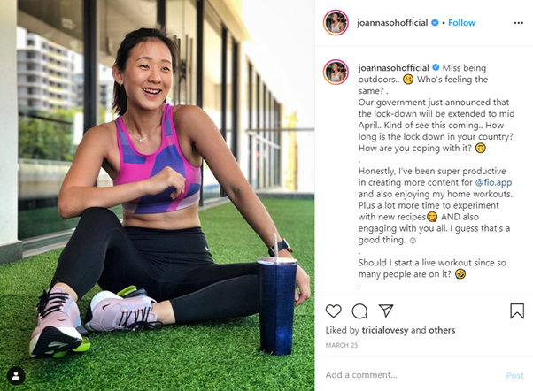Like the post with the heart icon
This screenshot has height=391, width=533.
point(333,310)
